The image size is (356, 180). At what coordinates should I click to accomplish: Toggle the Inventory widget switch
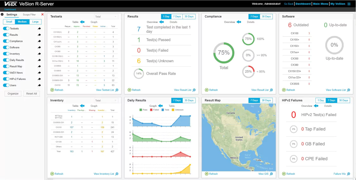point(6,54)
